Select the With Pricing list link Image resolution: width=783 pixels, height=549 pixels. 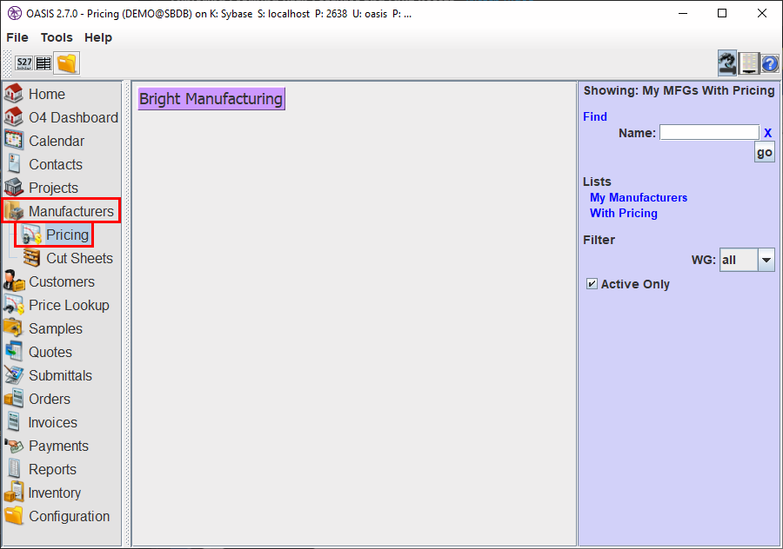click(x=623, y=213)
